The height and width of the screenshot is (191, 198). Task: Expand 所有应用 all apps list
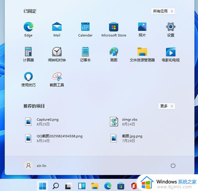coord(163,11)
